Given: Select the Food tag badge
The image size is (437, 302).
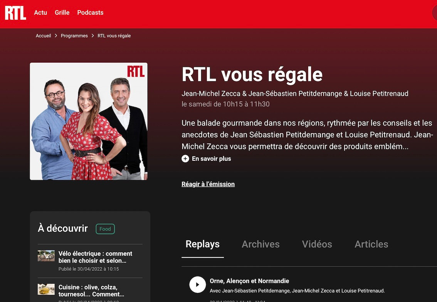Looking at the screenshot, I should tap(105, 229).
